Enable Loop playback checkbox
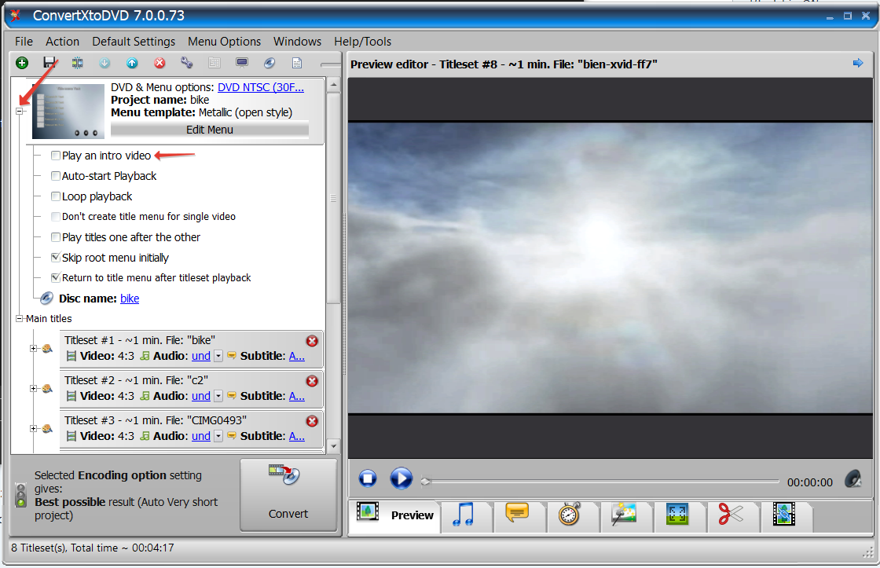Image resolution: width=880 pixels, height=568 pixels. [x=56, y=196]
